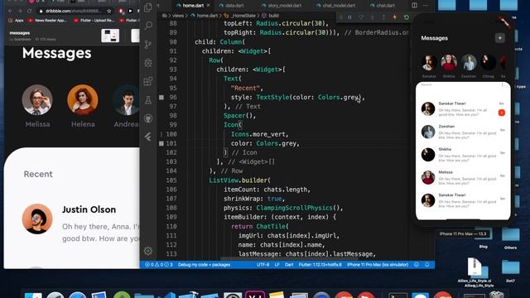Change the UTF-8 encoding in status bar
The width and height of the screenshot is (530, 298).
[263, 265]
